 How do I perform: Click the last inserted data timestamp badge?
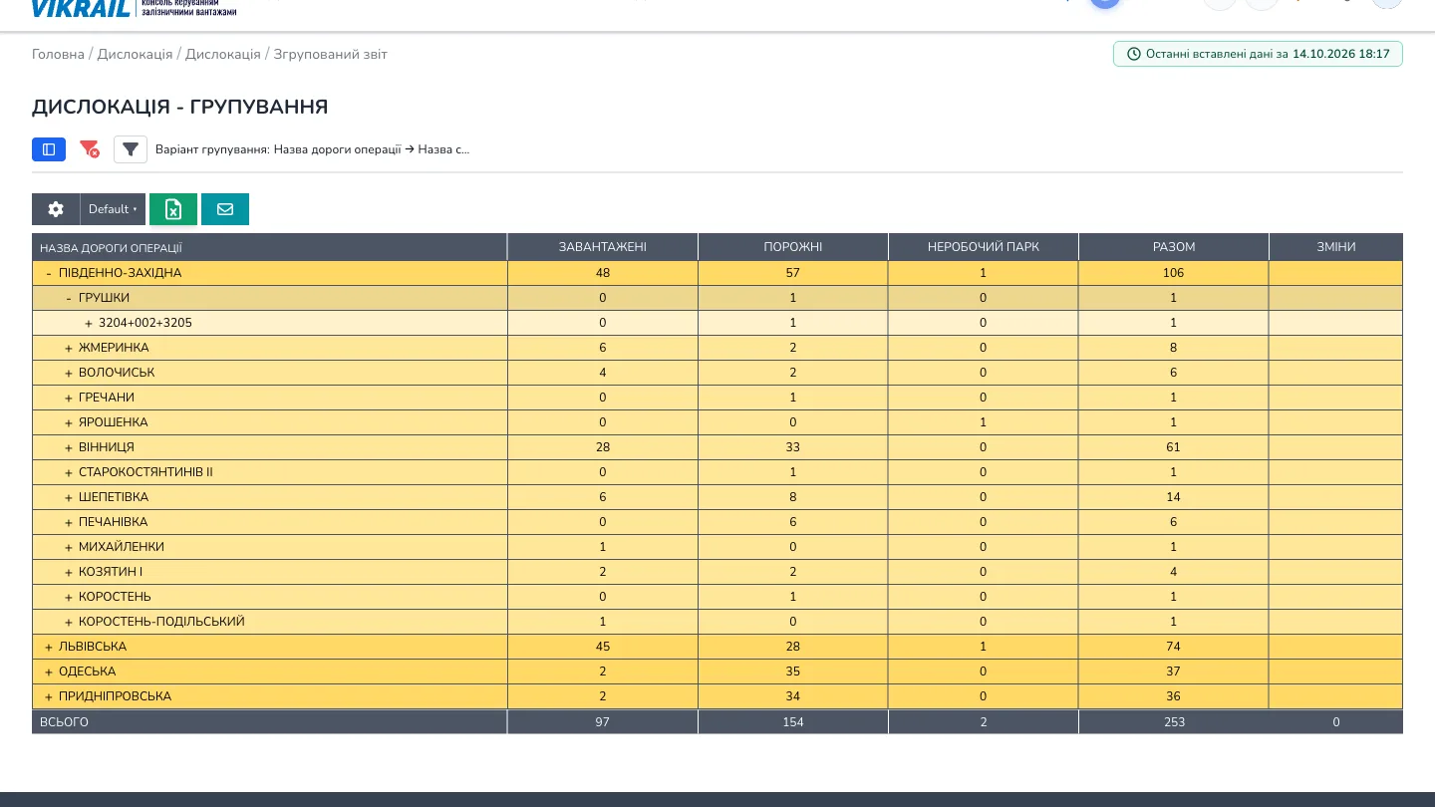coord(1258,54)
